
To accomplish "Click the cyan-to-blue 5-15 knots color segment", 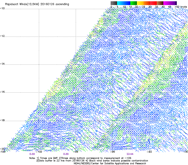I will 124,3.
